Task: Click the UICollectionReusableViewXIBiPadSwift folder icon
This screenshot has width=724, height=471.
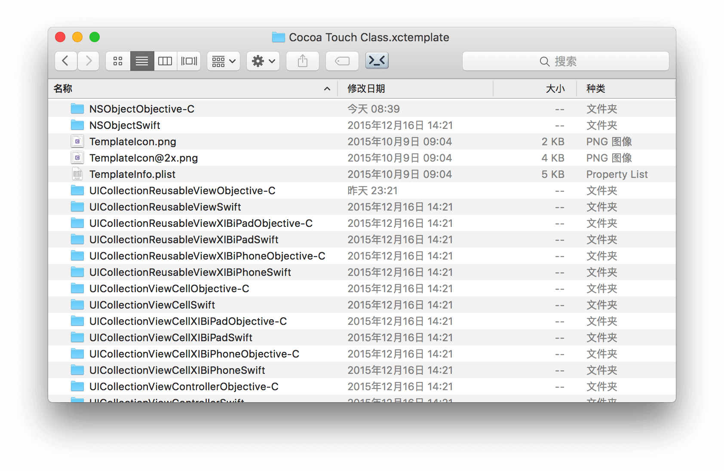Action: tap(77, 239)
